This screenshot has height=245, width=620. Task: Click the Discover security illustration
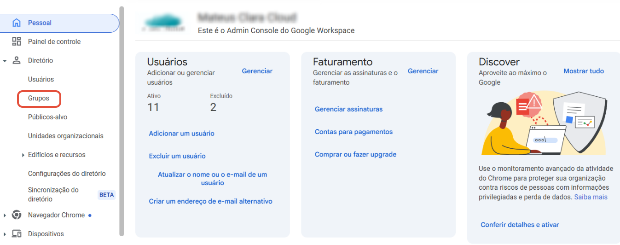[545, 122]
